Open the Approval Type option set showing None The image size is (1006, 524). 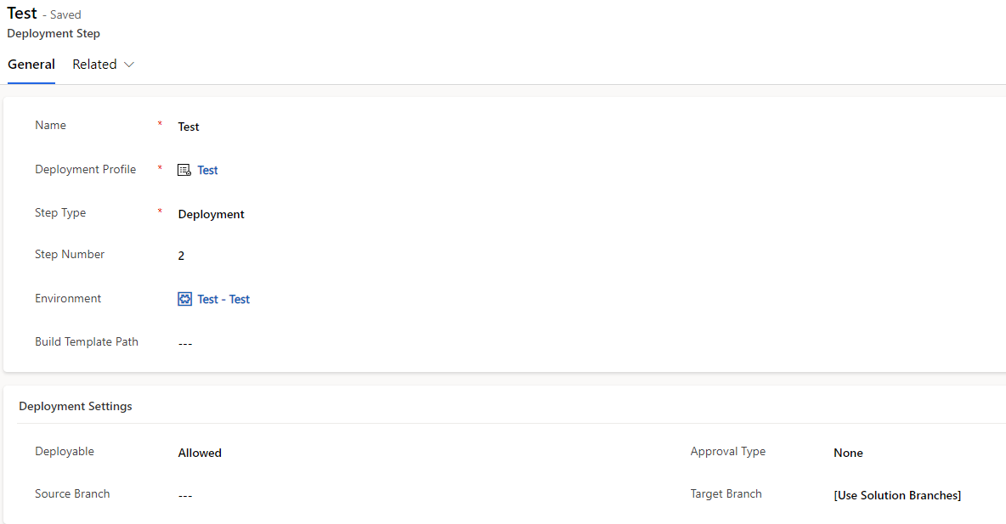pyautogui.click(x=848, y=453)
